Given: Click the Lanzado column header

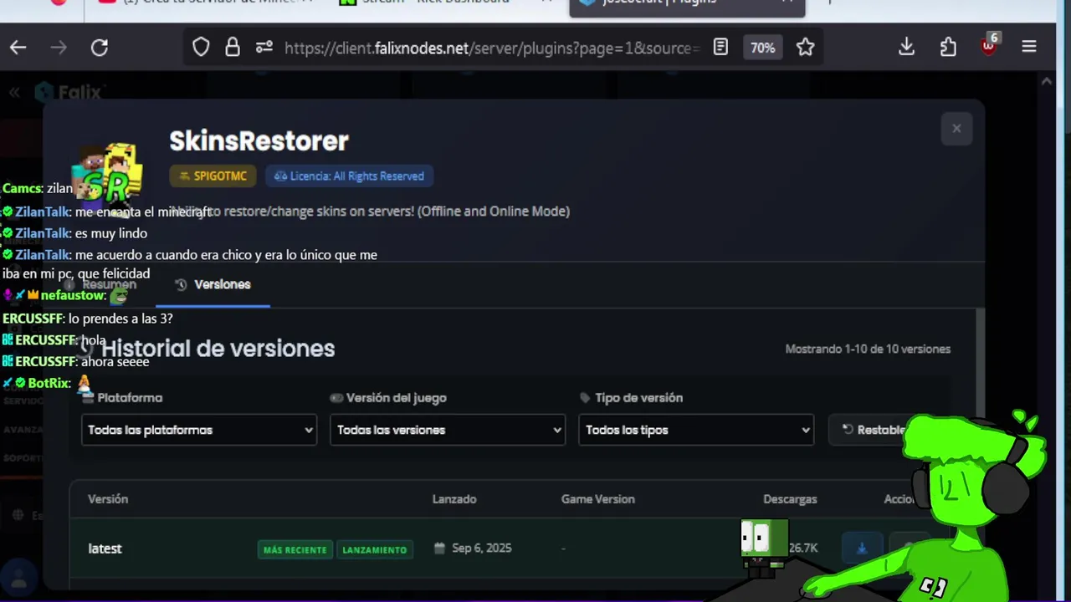Looking at the screenshot, I should [454, 499].
